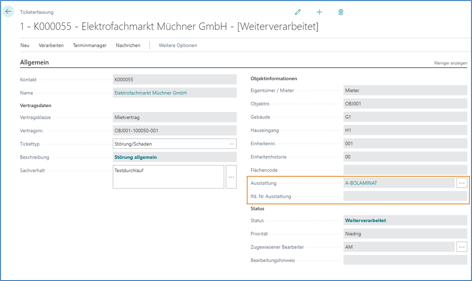This screenshot has height=281, width=472.
Task: Open the Verarbeiten menu
Action: pos(51,45)
